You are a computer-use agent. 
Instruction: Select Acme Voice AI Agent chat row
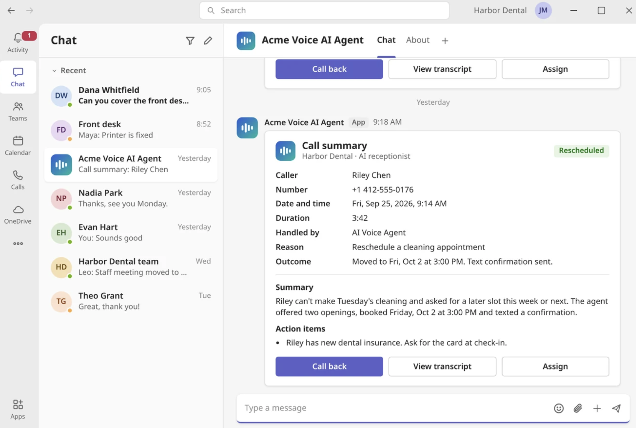click(131, 164)
